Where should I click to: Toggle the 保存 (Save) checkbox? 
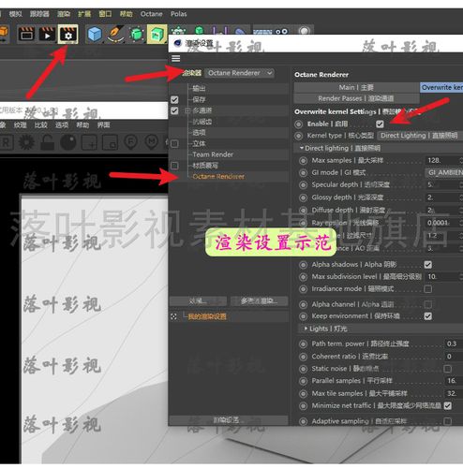pyautogui.click(x=174, y=100)
